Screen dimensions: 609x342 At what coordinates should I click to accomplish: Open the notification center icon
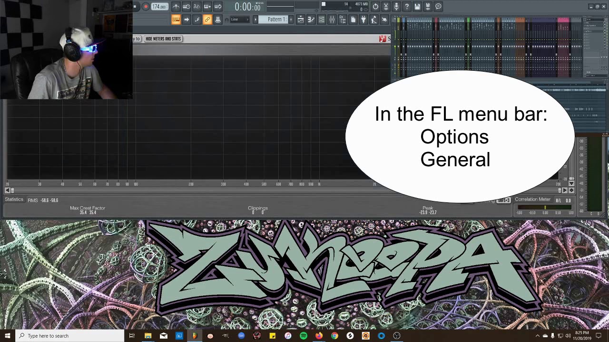[599, 336]
